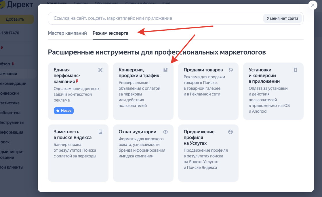Viewport: 322px width, 197px height.
Task: Click the Оплата за установки и действия description
Action: (269, 100)
